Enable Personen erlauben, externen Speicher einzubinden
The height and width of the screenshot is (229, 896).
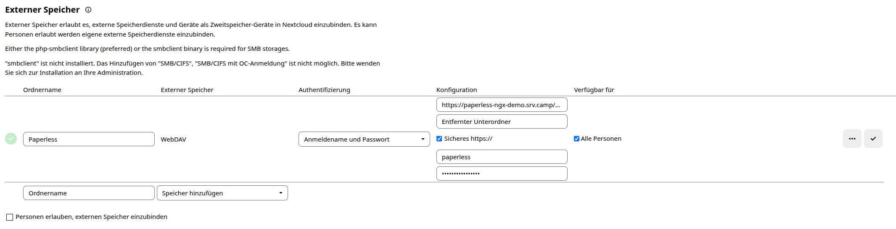tap(10, 217)
